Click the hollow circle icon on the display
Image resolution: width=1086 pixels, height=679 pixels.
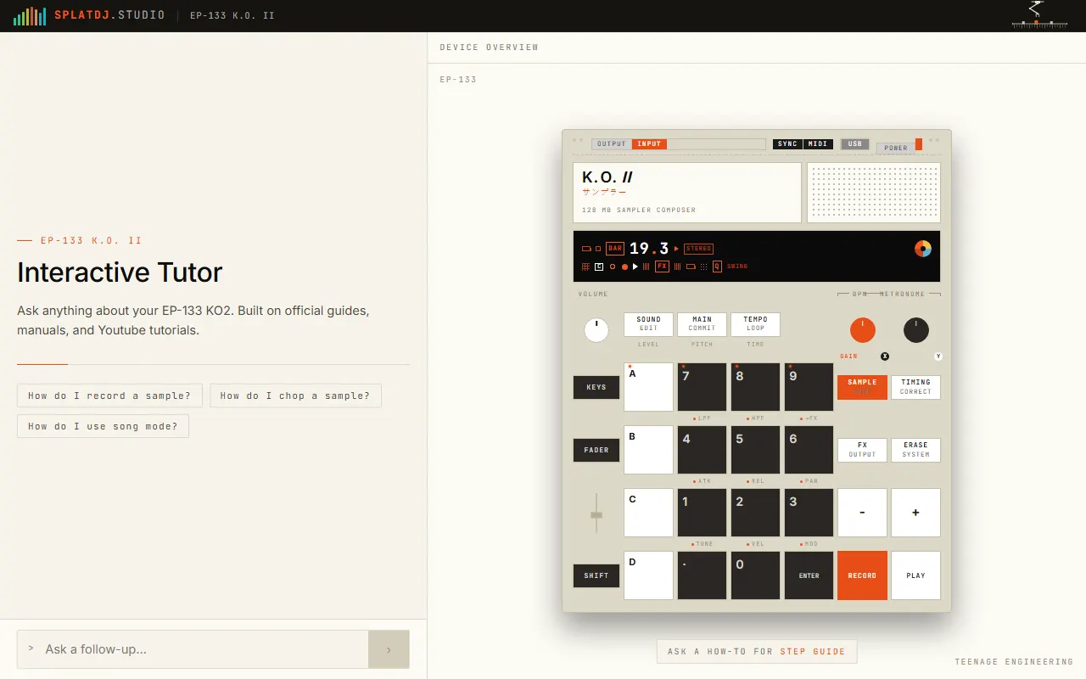point(613,267)
